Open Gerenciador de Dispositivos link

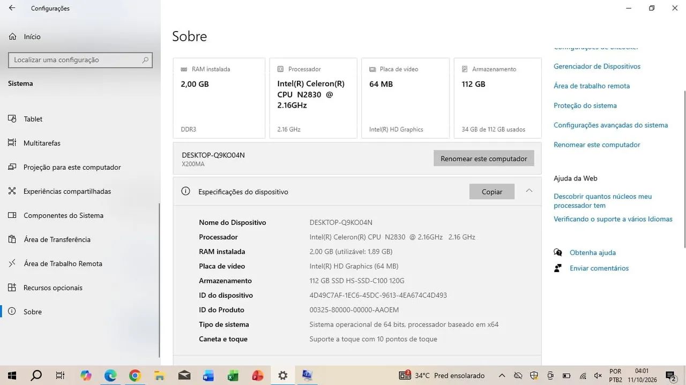click(597, 66)
